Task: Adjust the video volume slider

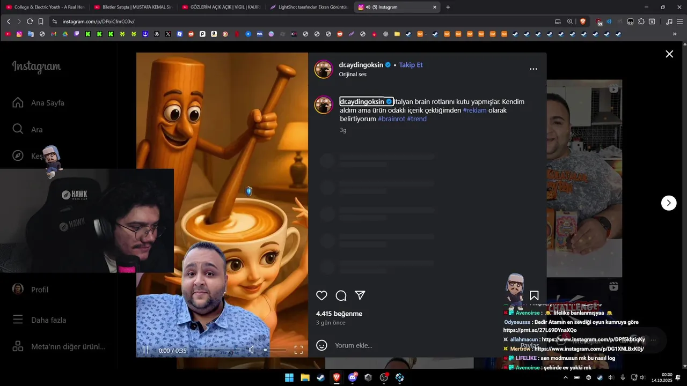Action: pyautogui.click(x=275, y=350)
